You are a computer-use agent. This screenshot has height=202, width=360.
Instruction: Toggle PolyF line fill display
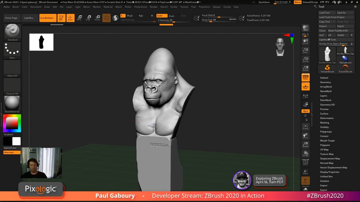[x=305, y=162]
